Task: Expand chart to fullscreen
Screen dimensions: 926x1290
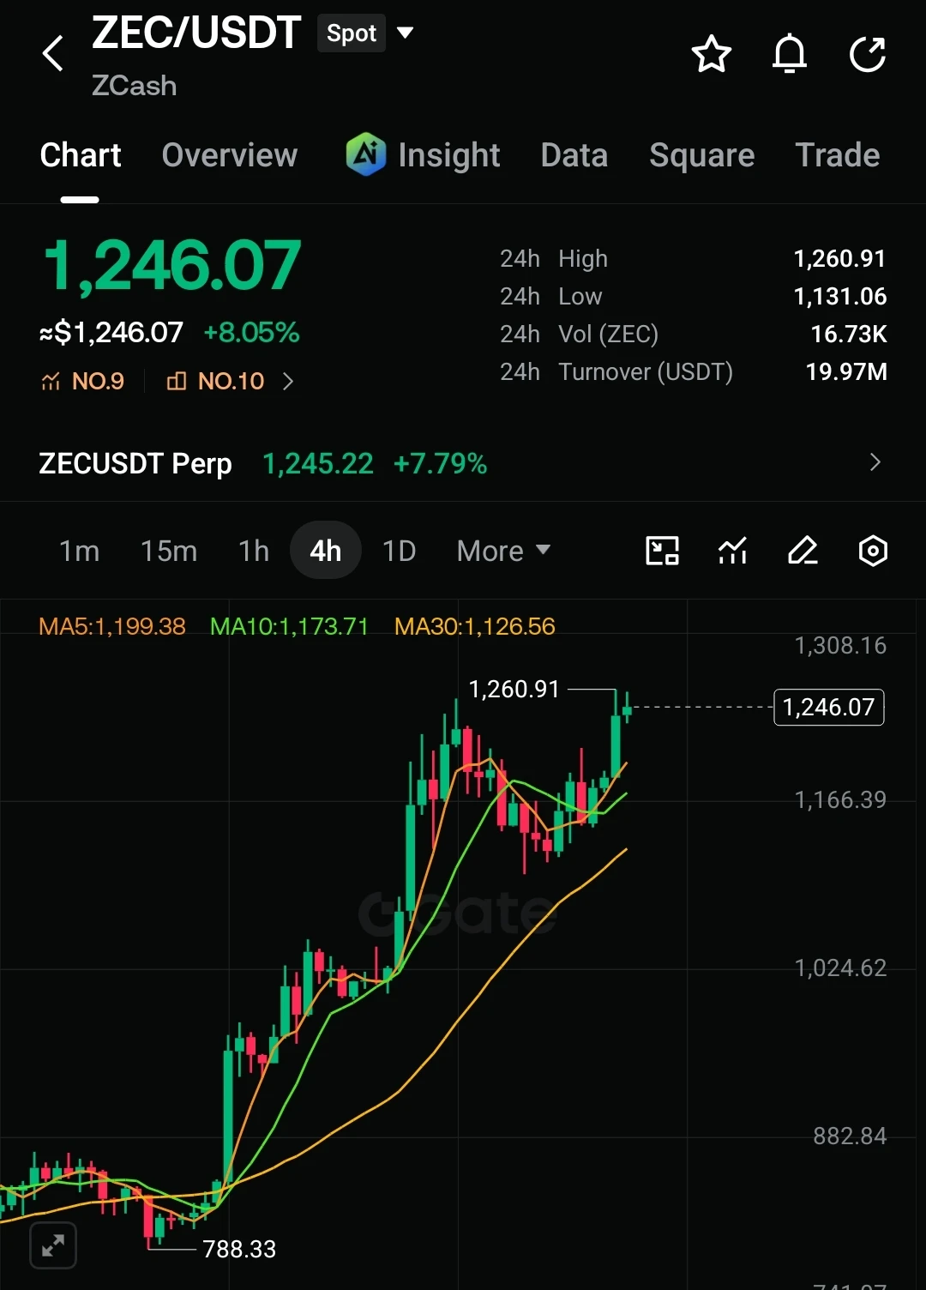Action: coord(53,1245)
